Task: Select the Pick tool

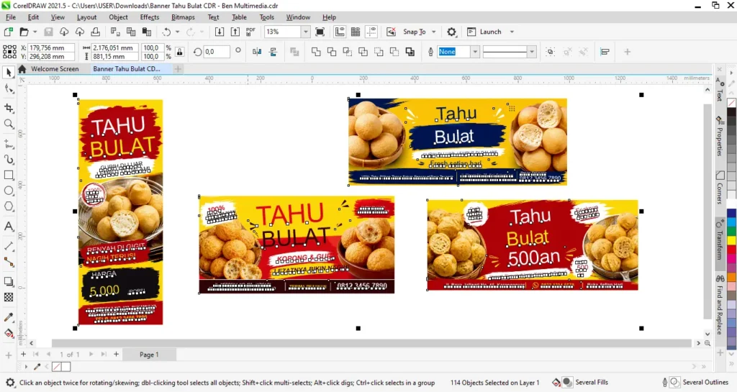Action: [x=9, y=72]
